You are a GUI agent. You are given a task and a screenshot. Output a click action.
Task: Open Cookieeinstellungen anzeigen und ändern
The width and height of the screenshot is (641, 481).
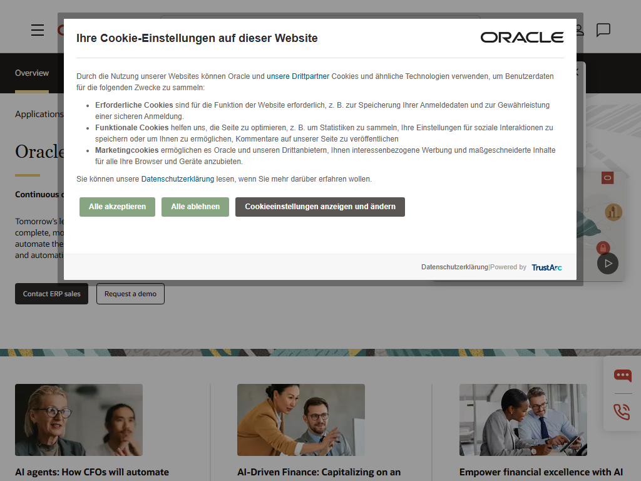click(320, 207)
